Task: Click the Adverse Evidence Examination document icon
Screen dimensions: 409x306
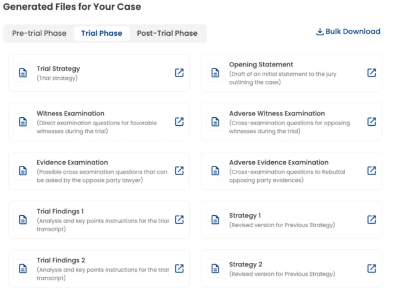Action: [x=215, y=171]
